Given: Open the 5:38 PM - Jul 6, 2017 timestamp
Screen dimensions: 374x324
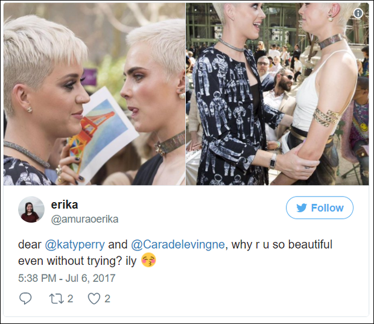Looking at the screenshot, I should coord(67,278).
